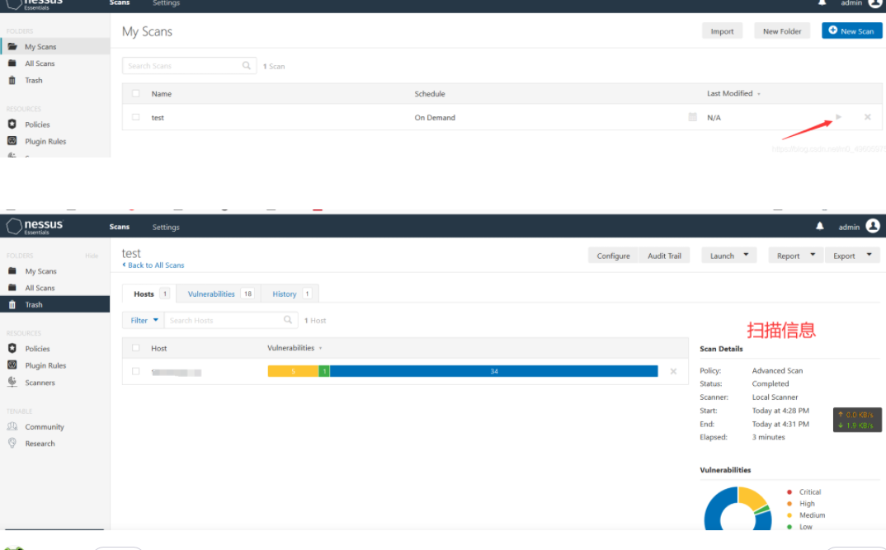Click the plus icon on New Scan
Image resolution: width=886 pixels, height=550 pixels.
833,31
